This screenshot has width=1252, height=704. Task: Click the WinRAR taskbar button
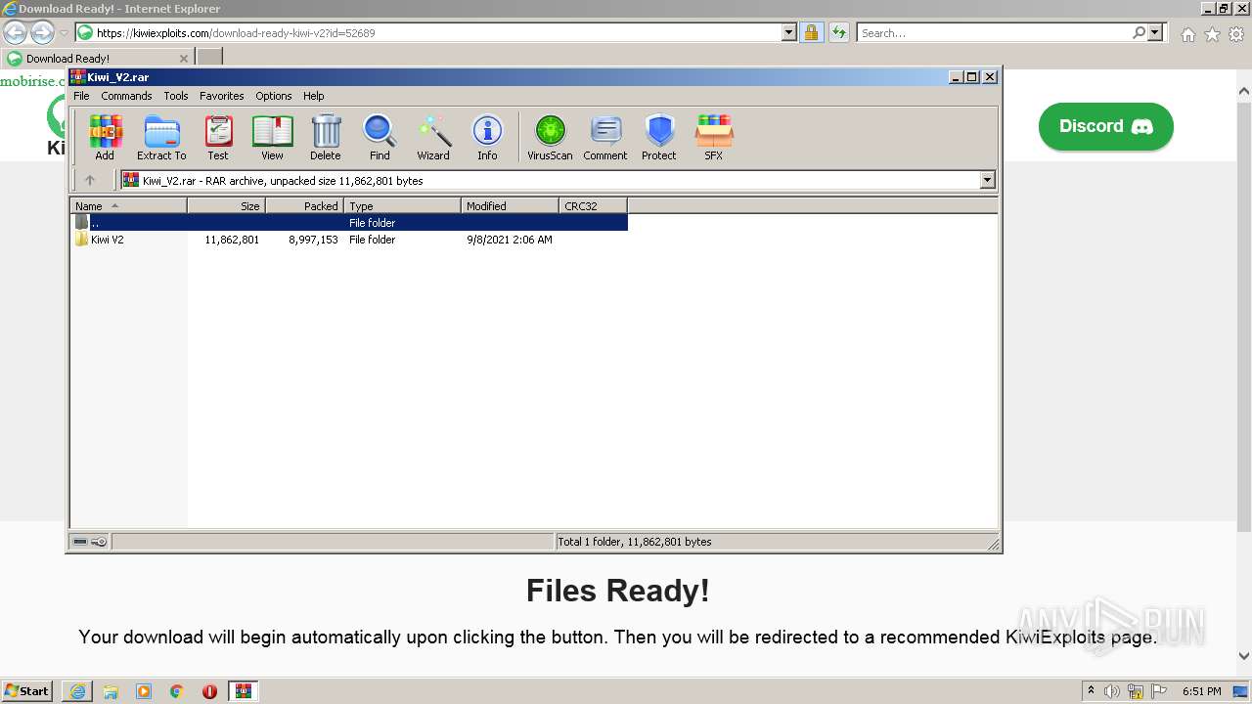(244, 691)
